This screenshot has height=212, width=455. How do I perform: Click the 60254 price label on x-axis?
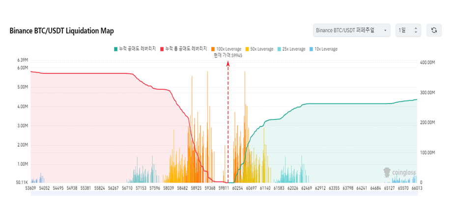tap(237, 188)
